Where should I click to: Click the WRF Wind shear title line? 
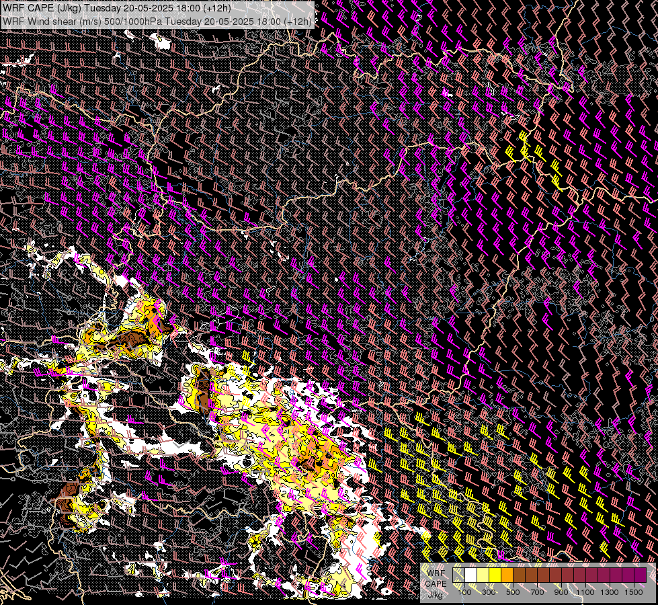(157, 22)
